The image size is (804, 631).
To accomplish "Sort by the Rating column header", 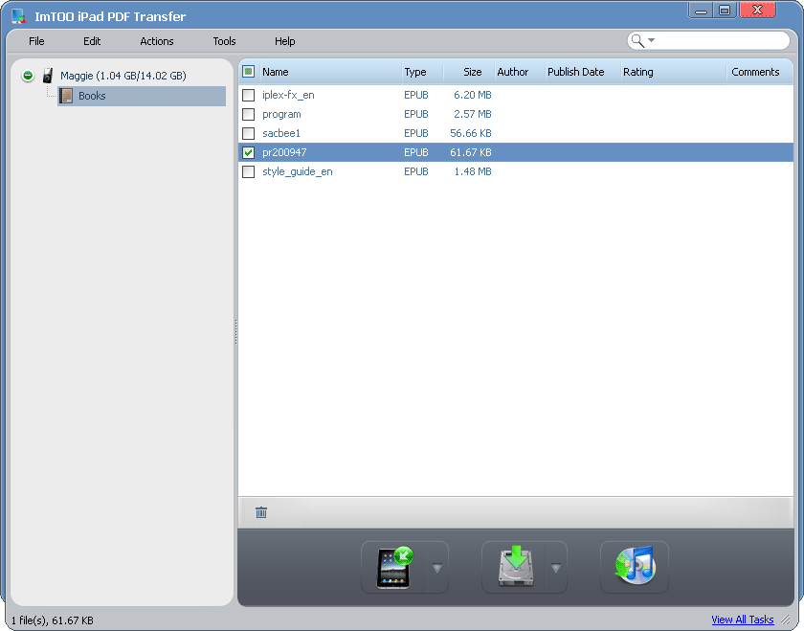I will click(x=673, y=72).
